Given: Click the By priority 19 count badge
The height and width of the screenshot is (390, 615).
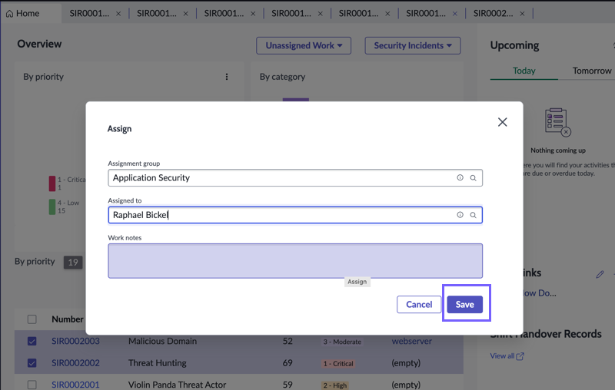Looking at the screenshot, I should tap(73, 263).
